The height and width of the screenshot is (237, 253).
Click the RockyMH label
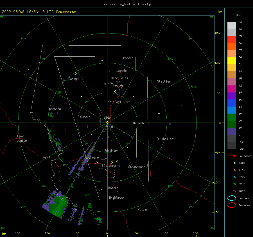tap(74, 79)
